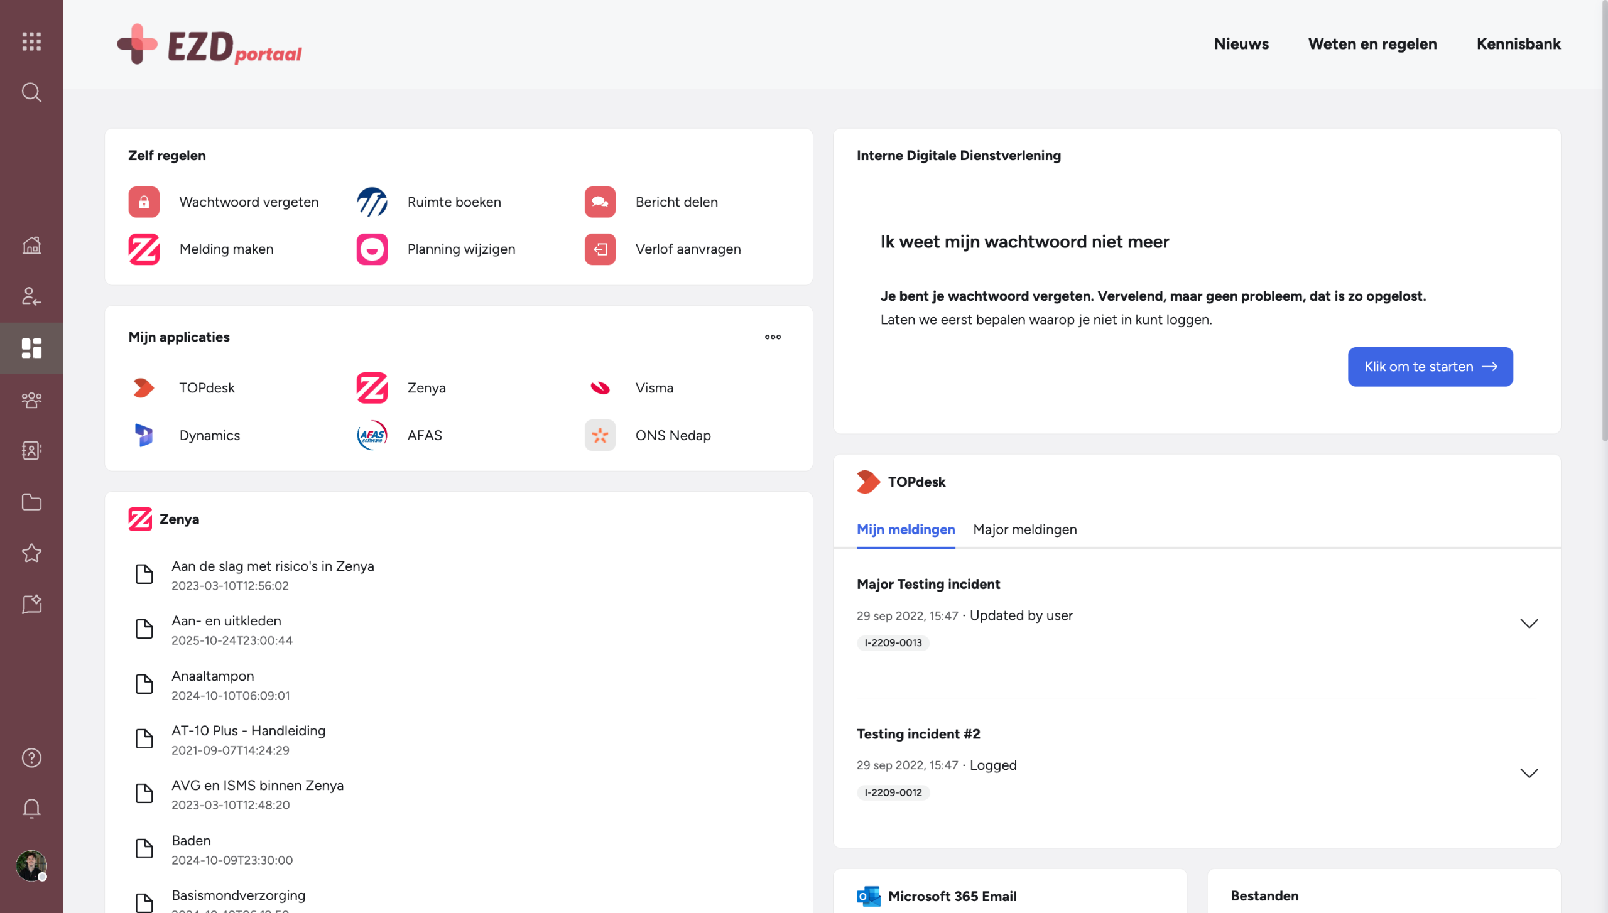Viewport: 1608px width, 913px height.
Task: Open the app launcher grid icon
Action: (31, 41)
